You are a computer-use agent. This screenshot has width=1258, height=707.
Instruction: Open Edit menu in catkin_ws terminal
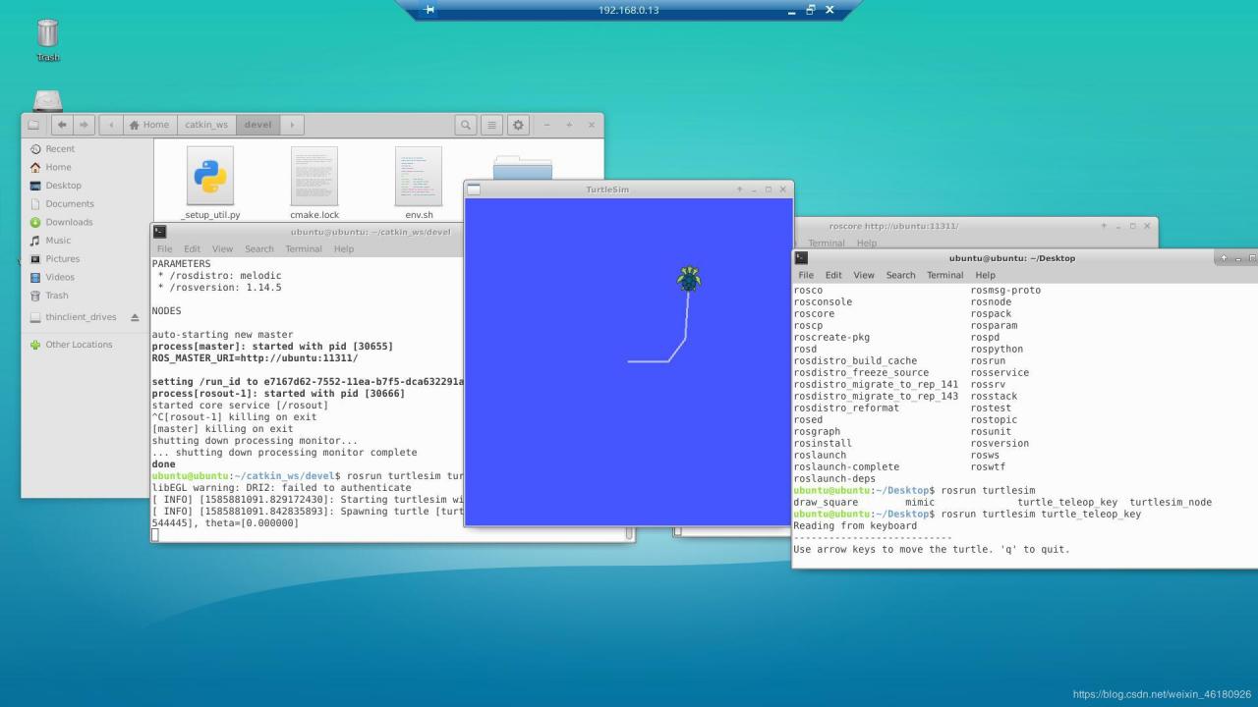click(x=193, y=249)
